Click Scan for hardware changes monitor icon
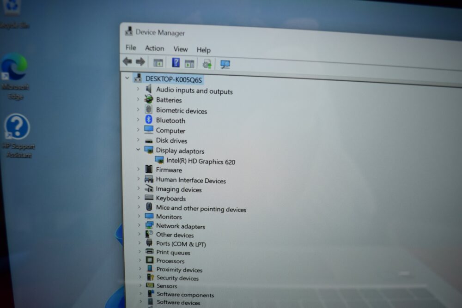The image size is (462, 308). click(x=225, y=65)
